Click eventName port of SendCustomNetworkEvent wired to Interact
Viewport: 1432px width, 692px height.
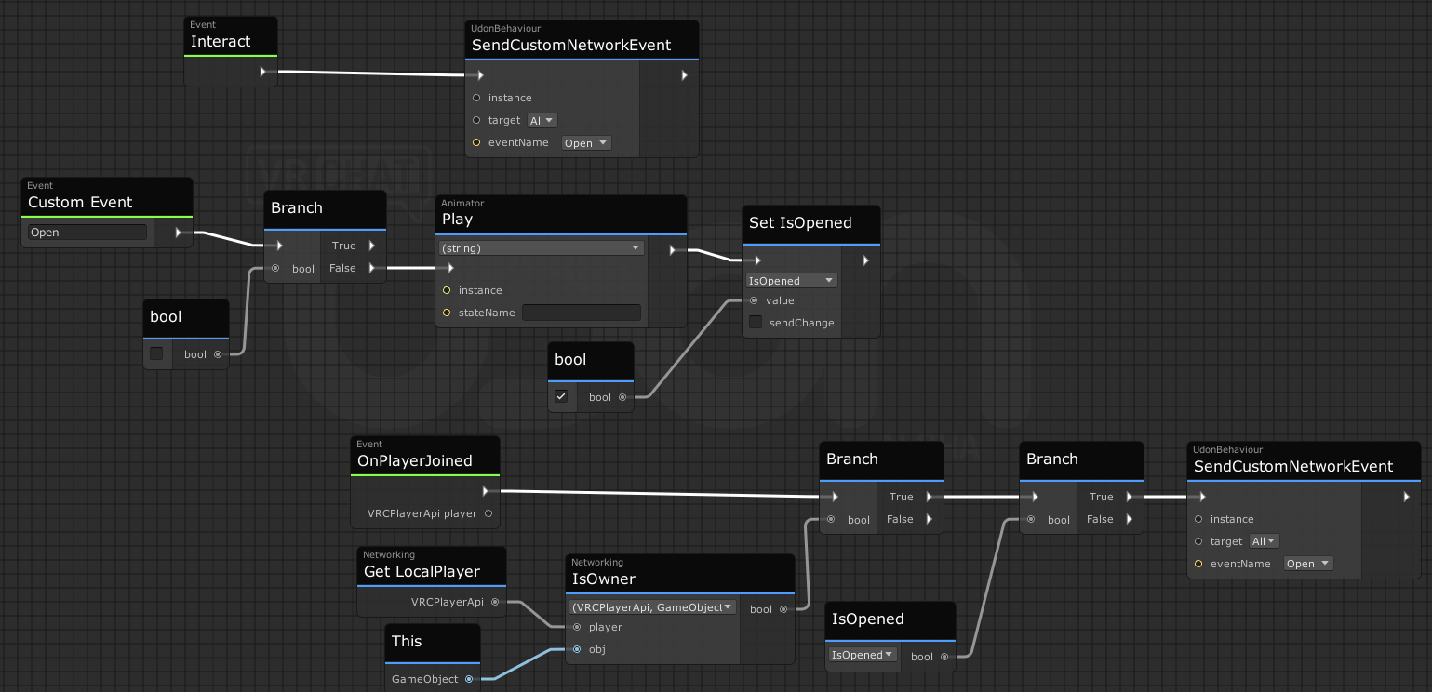476,142
